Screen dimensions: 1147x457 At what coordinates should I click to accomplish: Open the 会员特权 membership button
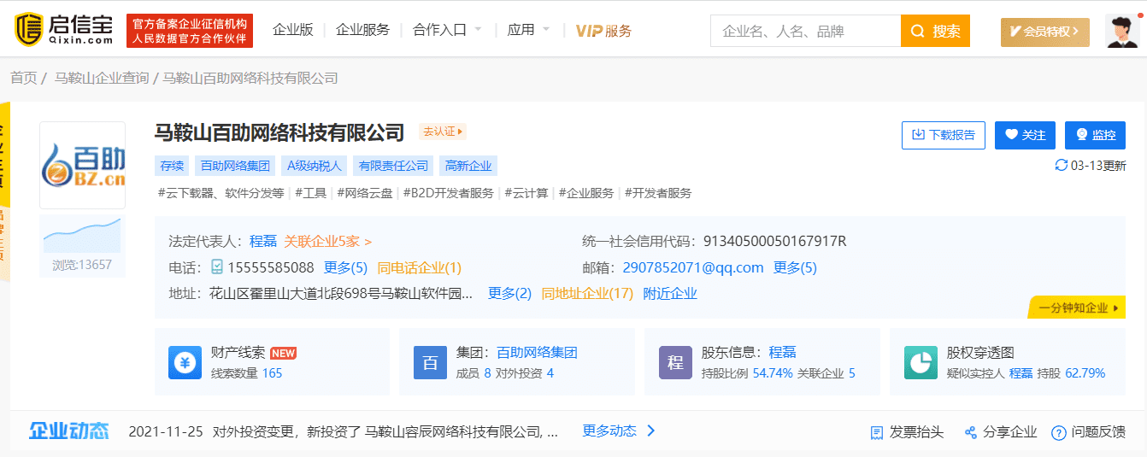pyautogui.click(x=1044, y=32)
